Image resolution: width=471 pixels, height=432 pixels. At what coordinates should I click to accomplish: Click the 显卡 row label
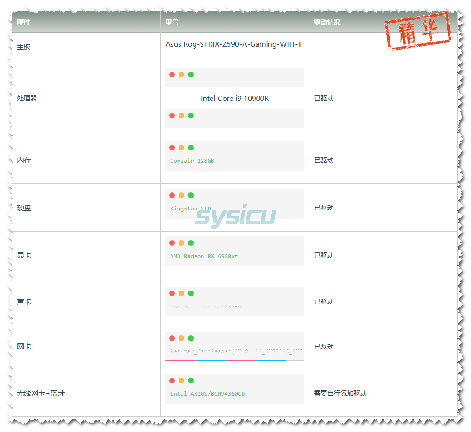(x=24, y=256)
